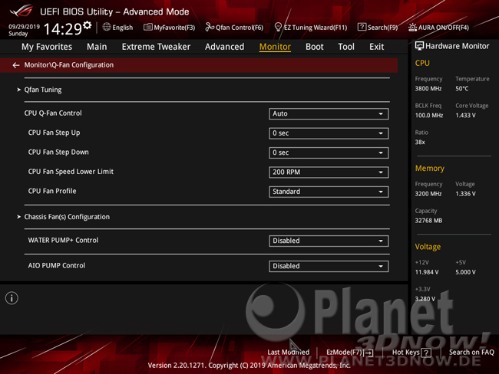Open the AIO PUMP Control dropdown
Screen dimensions: 499x374
(x=329, y=266)
